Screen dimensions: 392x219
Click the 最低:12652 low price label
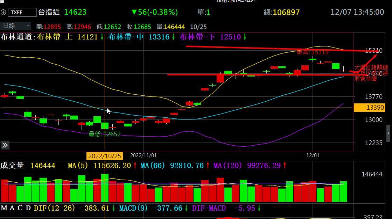[104, 134]
